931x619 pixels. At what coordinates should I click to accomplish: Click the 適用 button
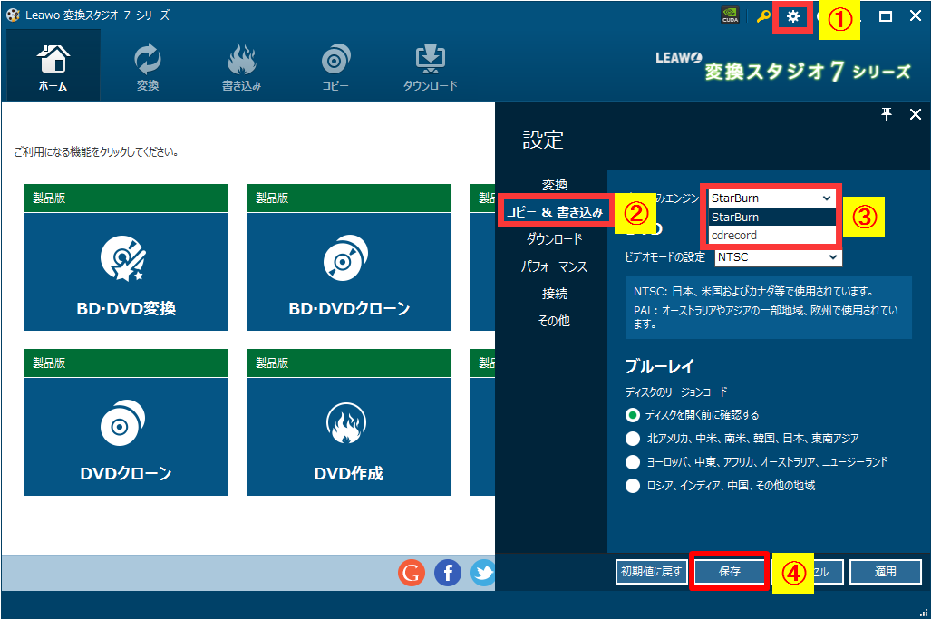pos(885,572)
